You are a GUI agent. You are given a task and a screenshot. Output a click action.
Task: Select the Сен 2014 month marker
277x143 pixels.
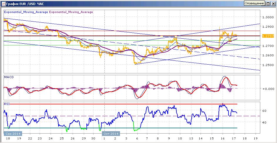(x=13, y=134)
